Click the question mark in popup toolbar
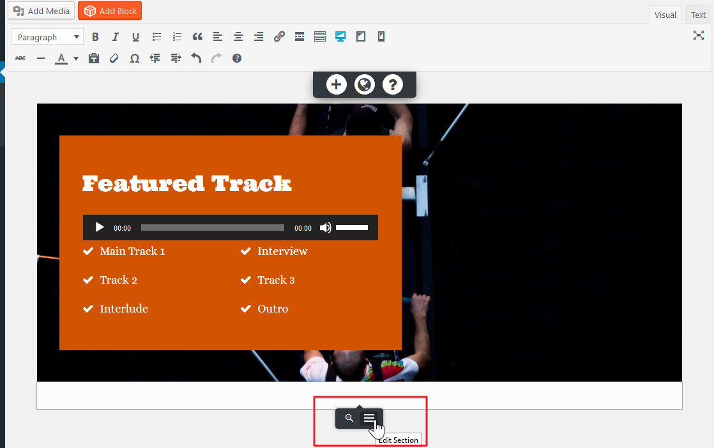The width and height of the screenshot is (714, 448). click(x=393, y=84)
